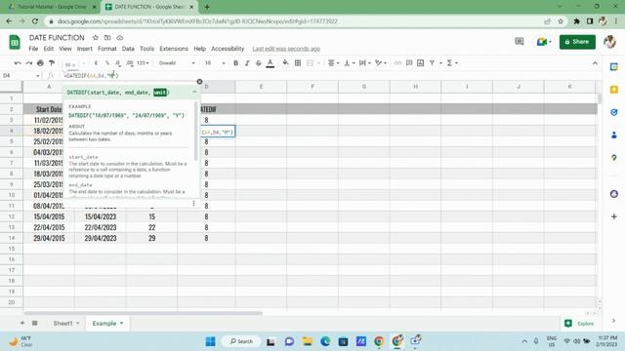This screenshot has width=625, height=351.
Task: Open the formula help more options
Action: (x=193, y=204)
